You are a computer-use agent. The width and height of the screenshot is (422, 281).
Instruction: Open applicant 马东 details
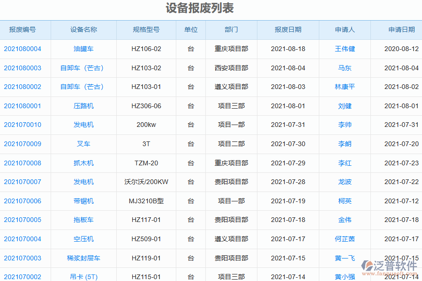coord(345,68)
